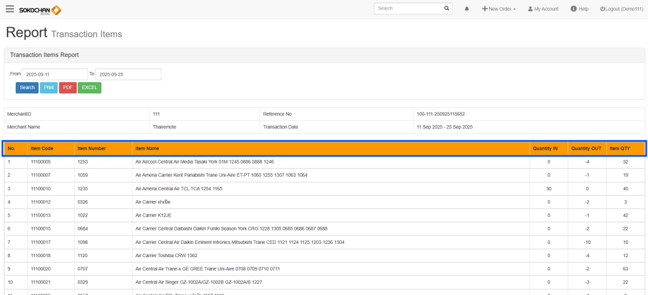This screenshot has width=648, height=295.
Task: Export the report to EXCEL
Action: [89, 87]
